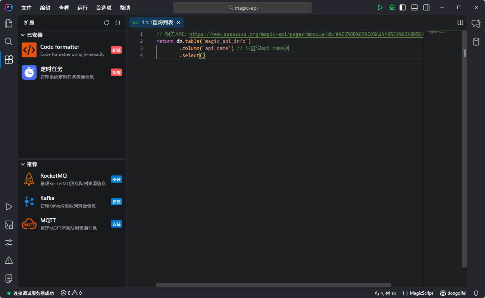Click the magic-api logo icon
The height and width of the screenshot is (298, 485).
tap(9, 7)
